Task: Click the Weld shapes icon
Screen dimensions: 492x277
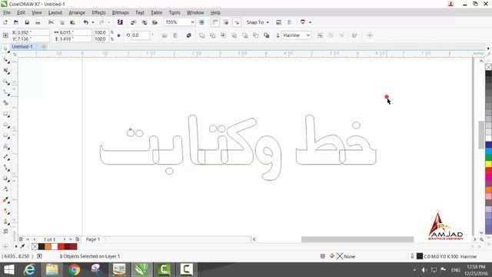Action: (201, 35)
